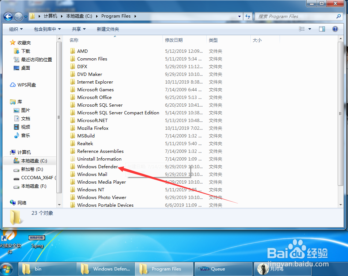Select the Microsoft Games folder icon

[x=72, y=90]
